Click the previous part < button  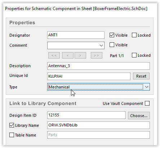(68, 55)
